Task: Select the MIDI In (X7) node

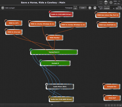Action: tap(14, 23)
